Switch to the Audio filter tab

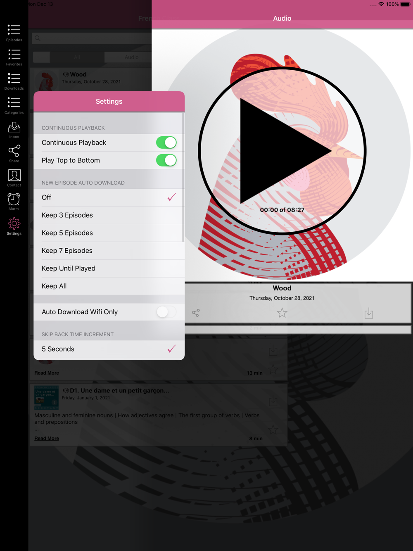(131, 57)
